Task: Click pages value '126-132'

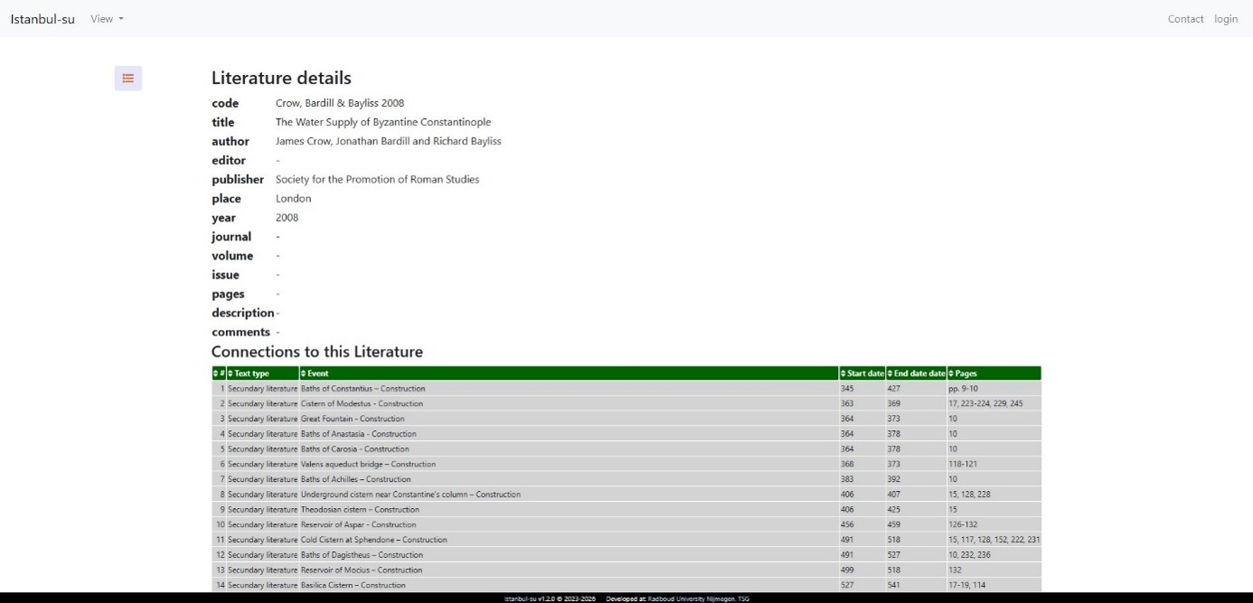Action: (x=963, y=524)
